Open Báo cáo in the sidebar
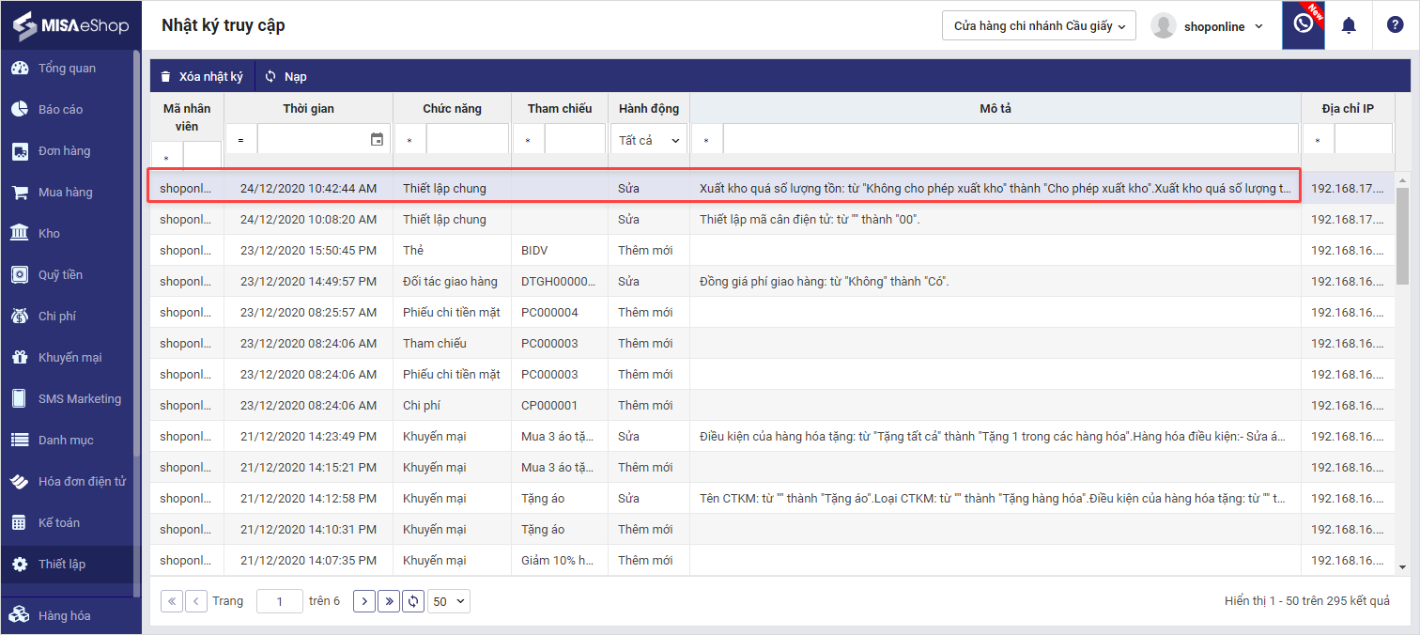This screenshot has height=635, width=1420. point(60,110)
